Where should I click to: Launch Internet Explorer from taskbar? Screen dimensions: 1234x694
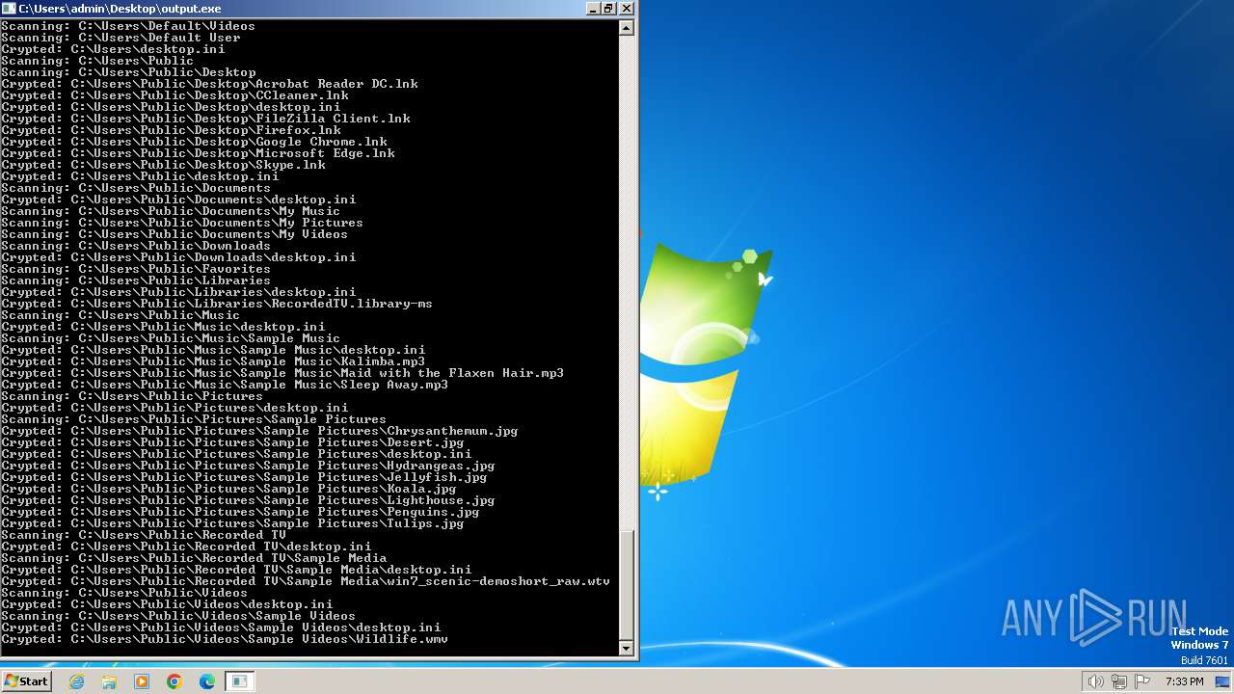point(77,681)
